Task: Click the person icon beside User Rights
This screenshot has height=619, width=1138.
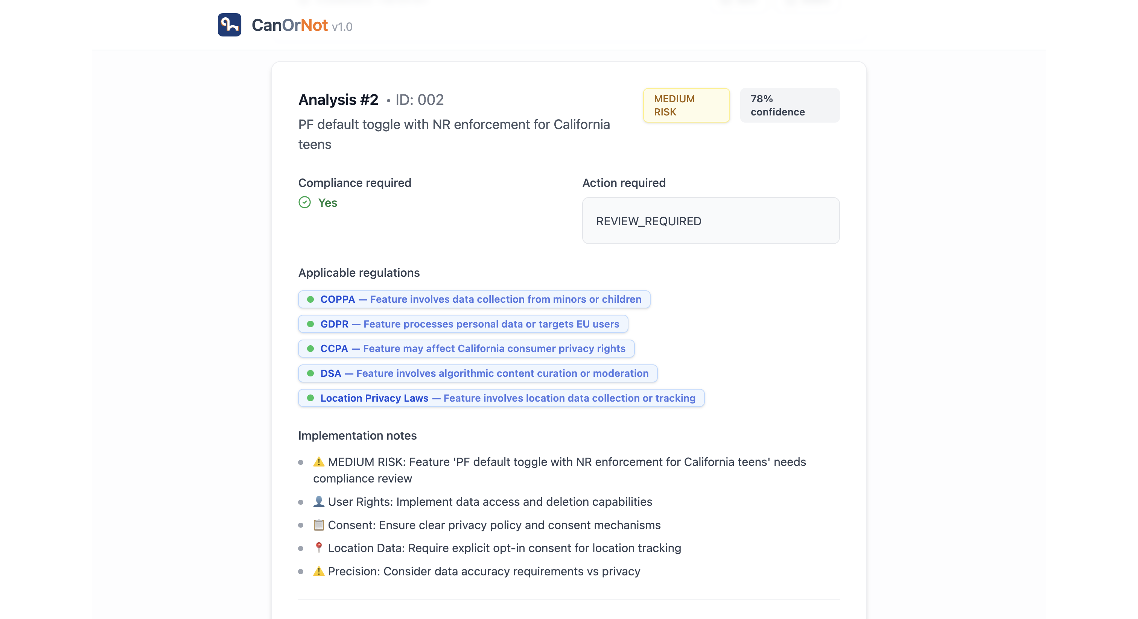Action: pyautogui.click(x=318, y=502)
